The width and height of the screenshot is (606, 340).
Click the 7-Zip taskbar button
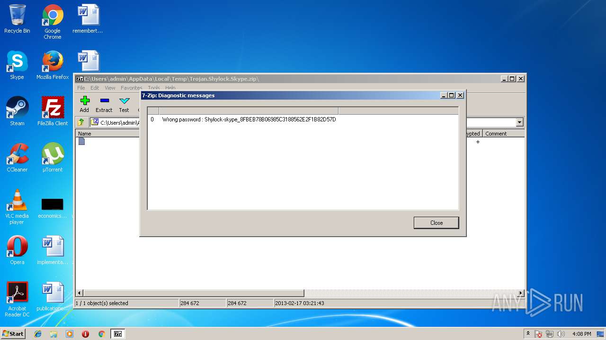pos(118,334)
